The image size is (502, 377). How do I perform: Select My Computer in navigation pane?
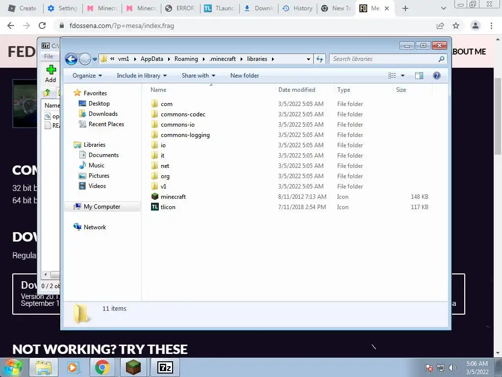pyautogui.click(x=102, y=207)
